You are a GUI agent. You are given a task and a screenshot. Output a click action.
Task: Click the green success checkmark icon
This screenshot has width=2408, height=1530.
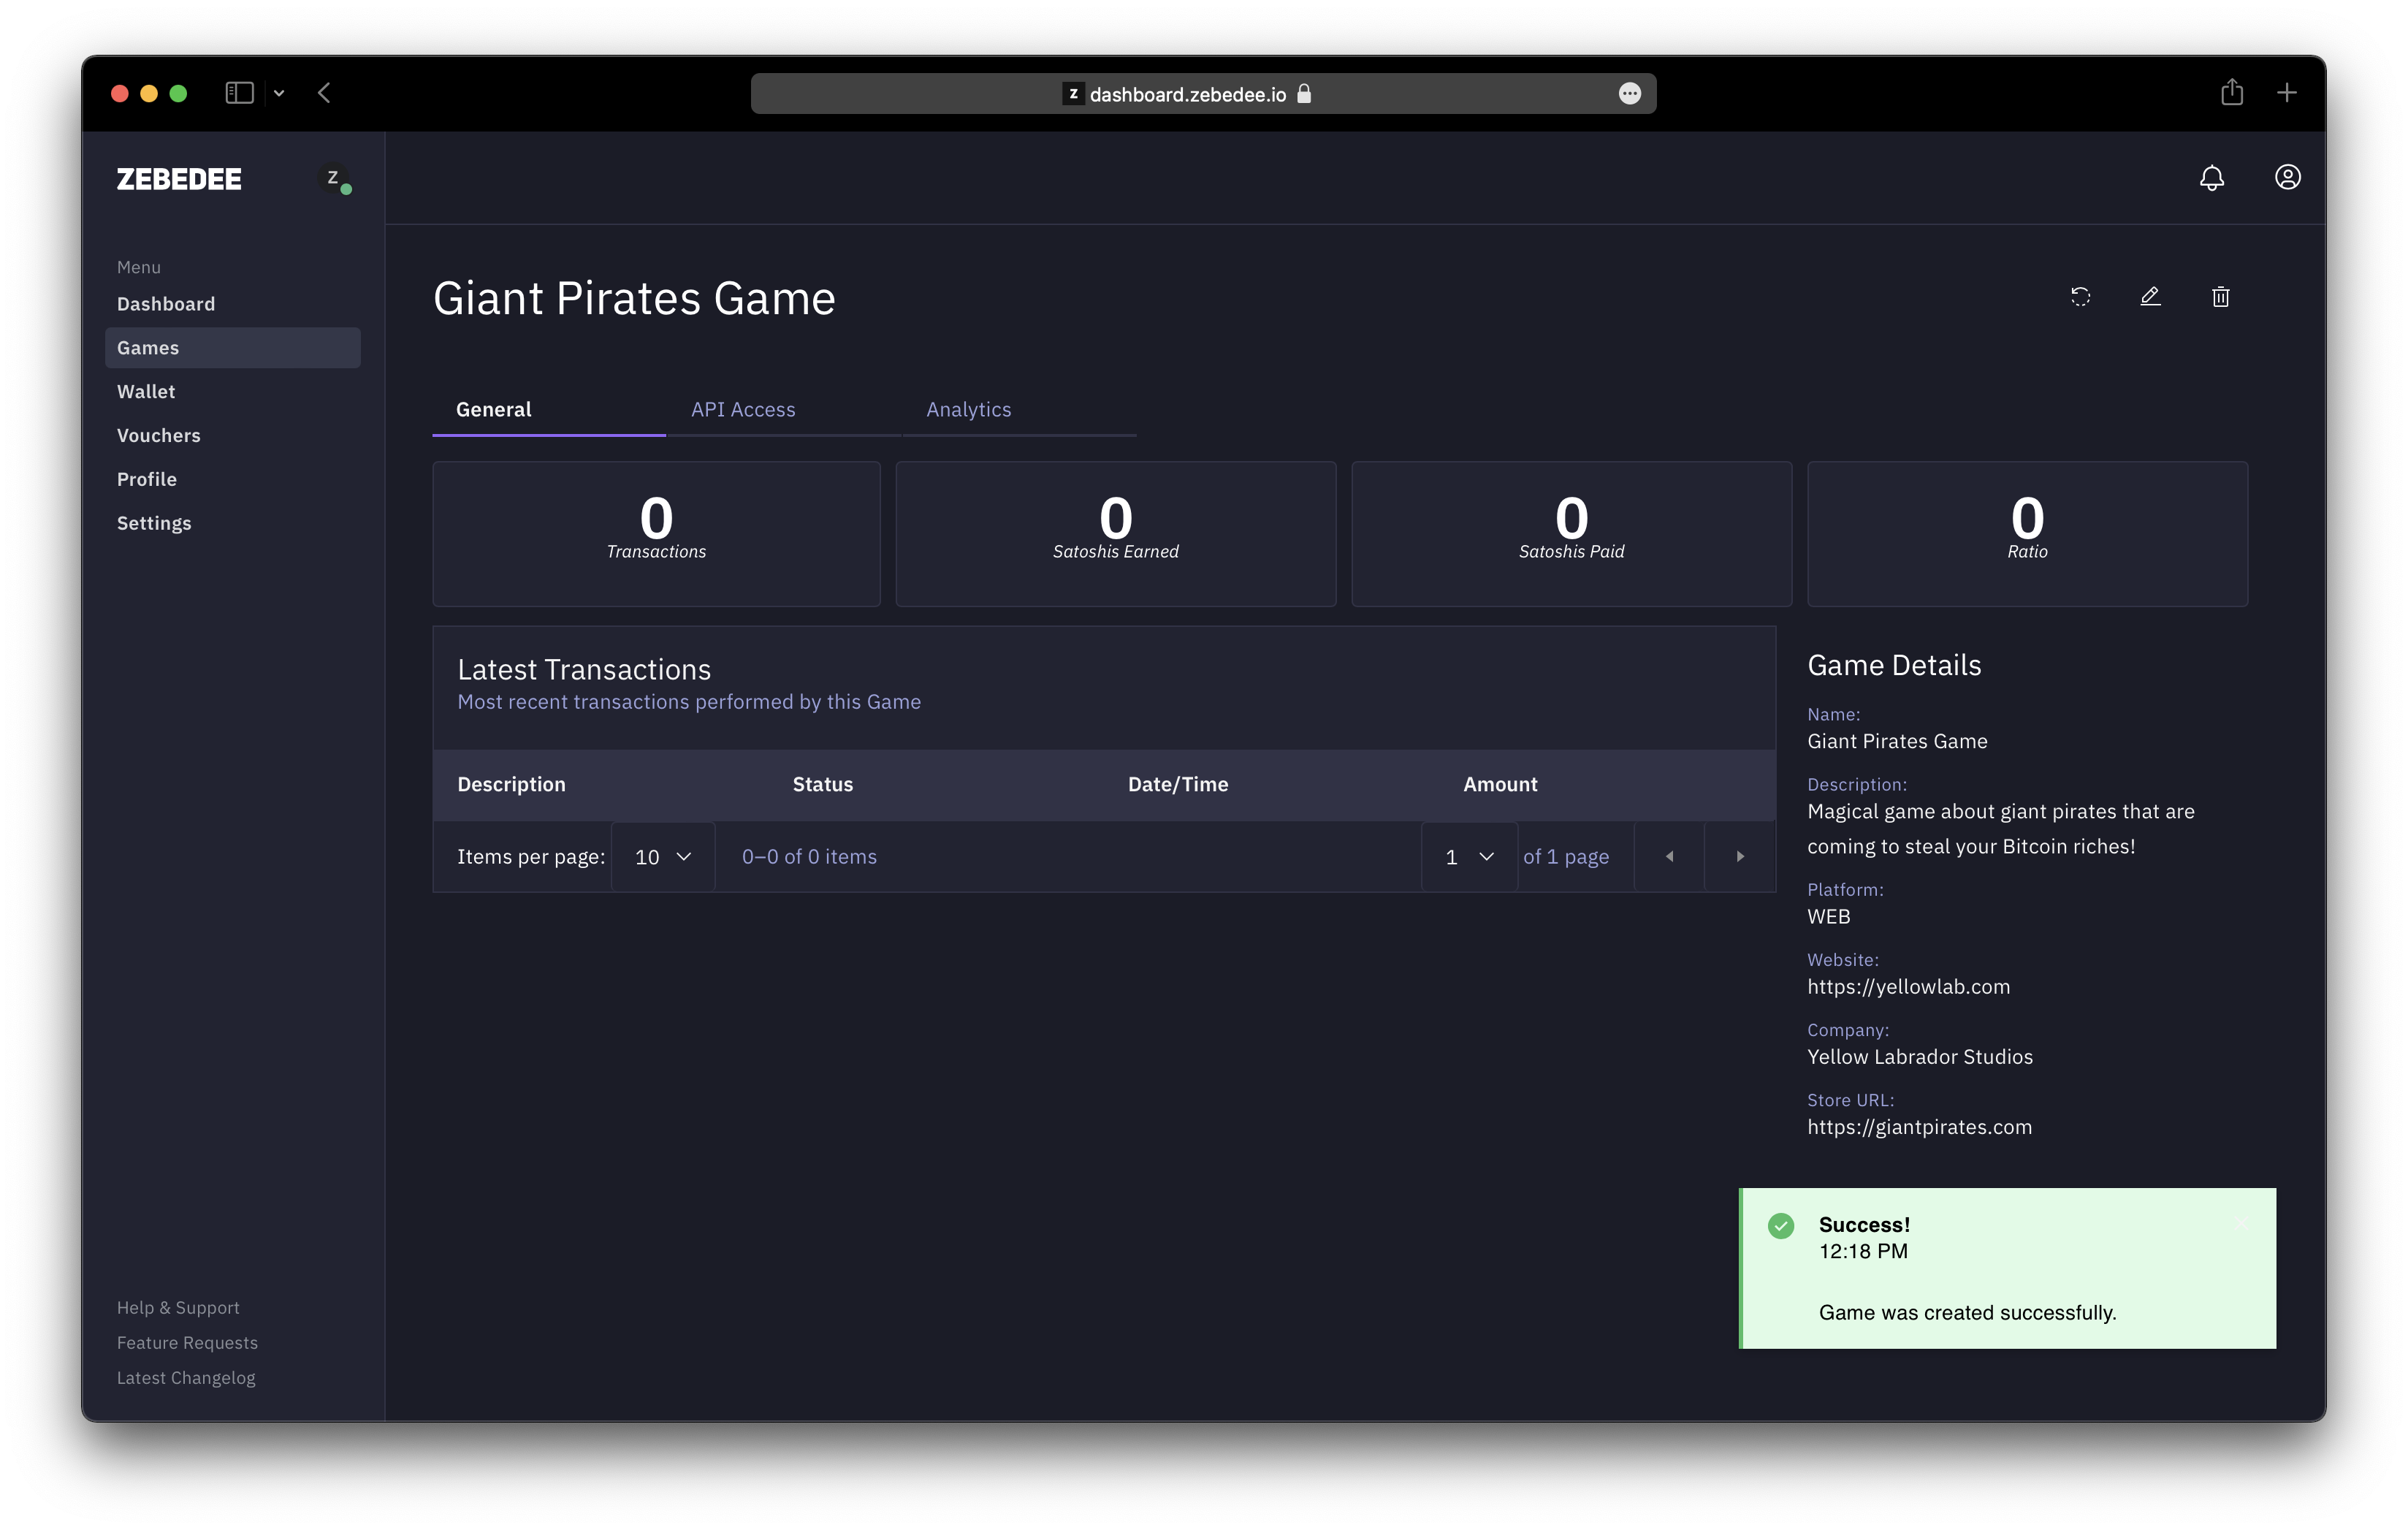1780,1226
